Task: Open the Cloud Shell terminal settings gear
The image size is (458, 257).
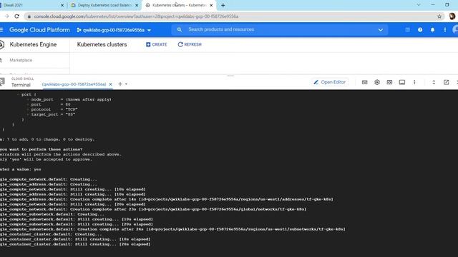Action: click(x=377, y=82)
